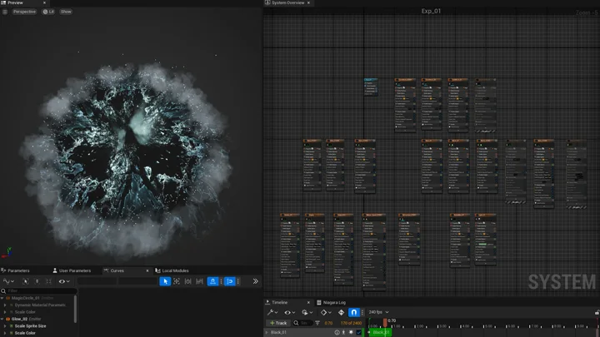This screenshot has width=600, height=337.
Task: Select the curve editor selection arrow tool
Action: coord(165,281)
